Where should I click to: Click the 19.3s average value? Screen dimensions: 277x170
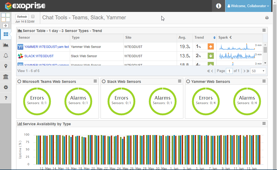coord(185,47)
